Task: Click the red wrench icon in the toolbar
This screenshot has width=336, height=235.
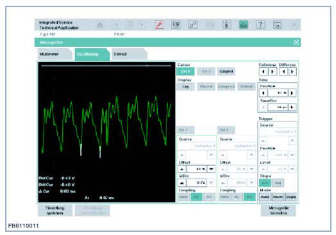Action: point(159,24)
